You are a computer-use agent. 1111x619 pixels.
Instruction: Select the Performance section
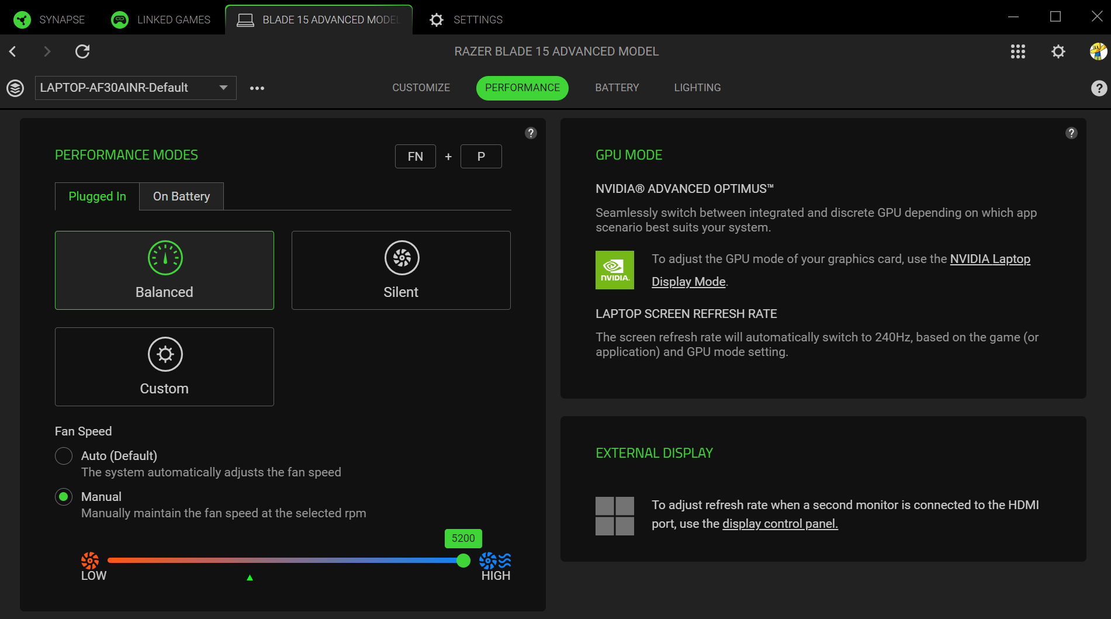(x=522, y=88)
